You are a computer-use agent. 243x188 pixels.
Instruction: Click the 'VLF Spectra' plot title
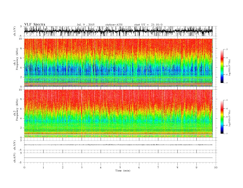(x=35, y=24)
